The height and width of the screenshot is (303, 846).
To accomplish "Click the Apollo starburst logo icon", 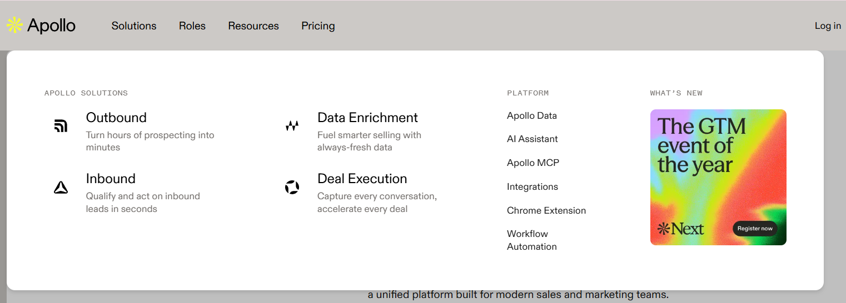I will coord(14,25).
